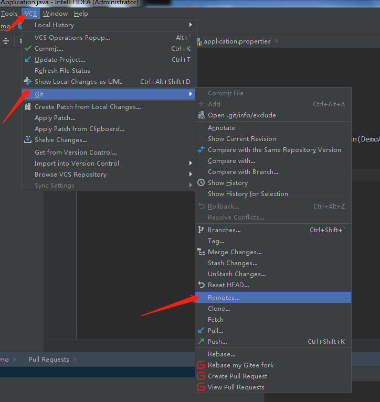380x402 pixels.
Task: Click the Branches fork icon
Action: 201,230
